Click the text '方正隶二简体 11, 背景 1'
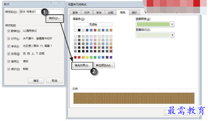 coord(37,46)
